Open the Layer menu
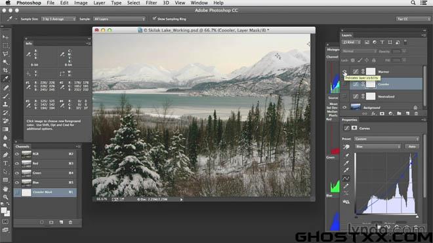433x243 pixels. click(x=99, y=3)
